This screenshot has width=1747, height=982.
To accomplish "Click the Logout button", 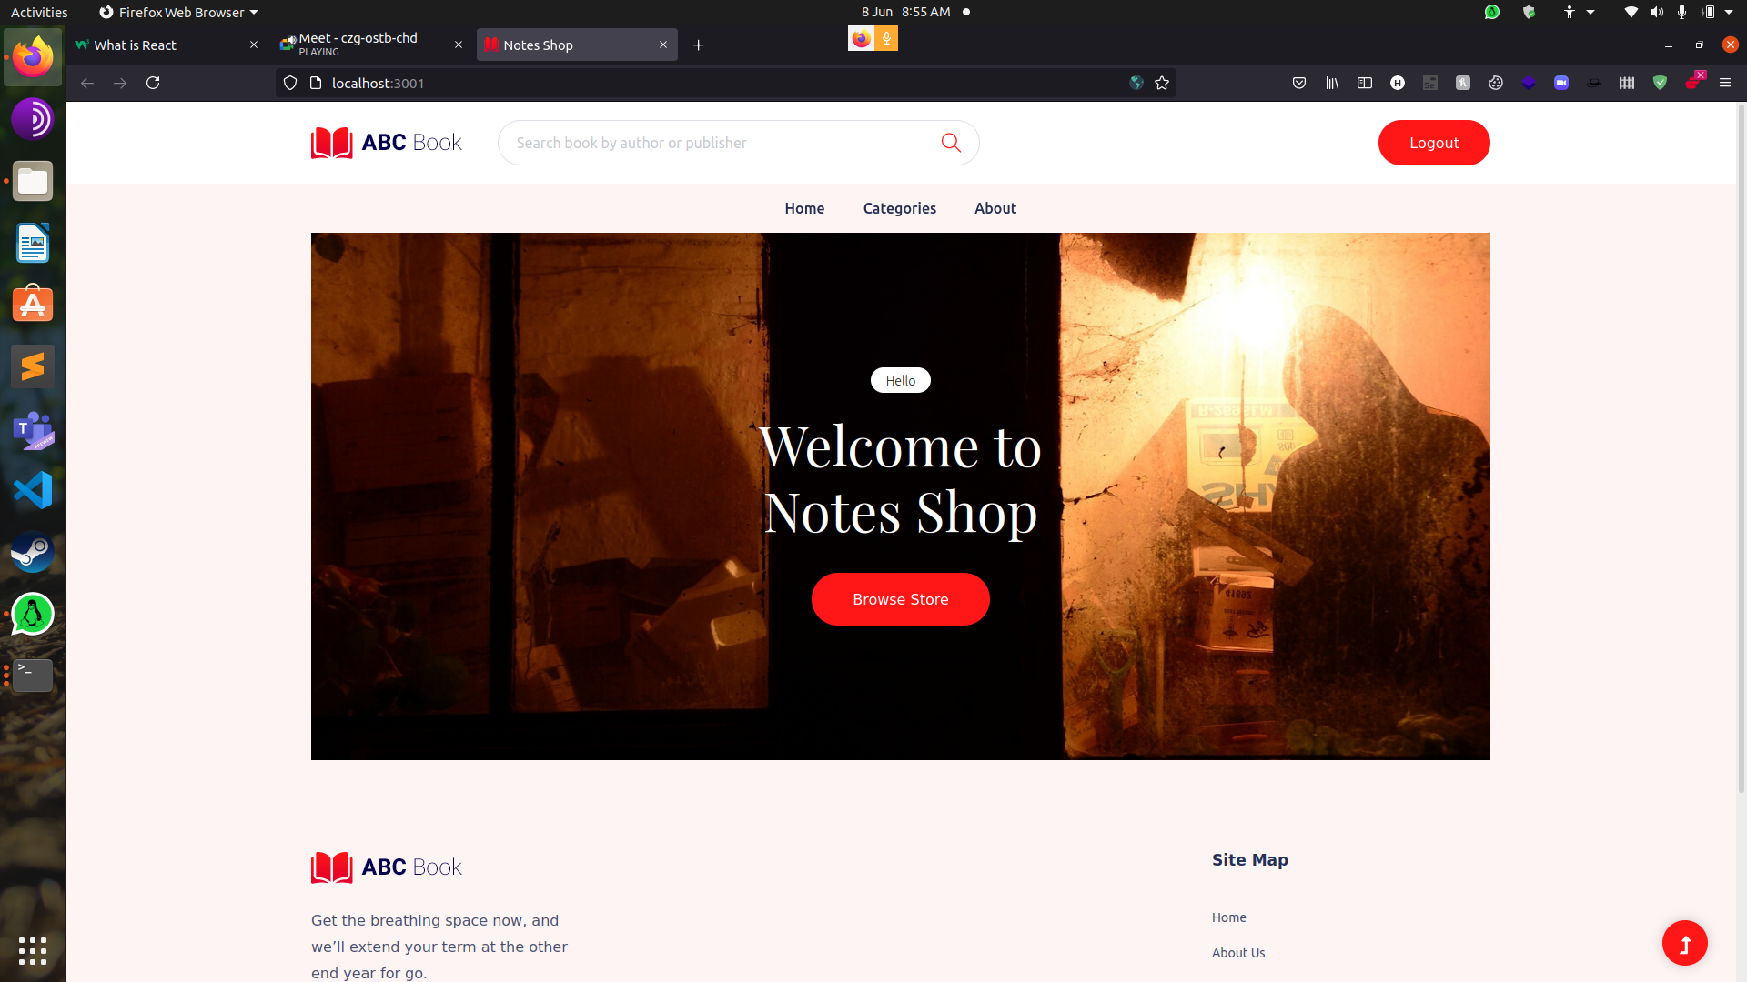I will coord(1433,143).
